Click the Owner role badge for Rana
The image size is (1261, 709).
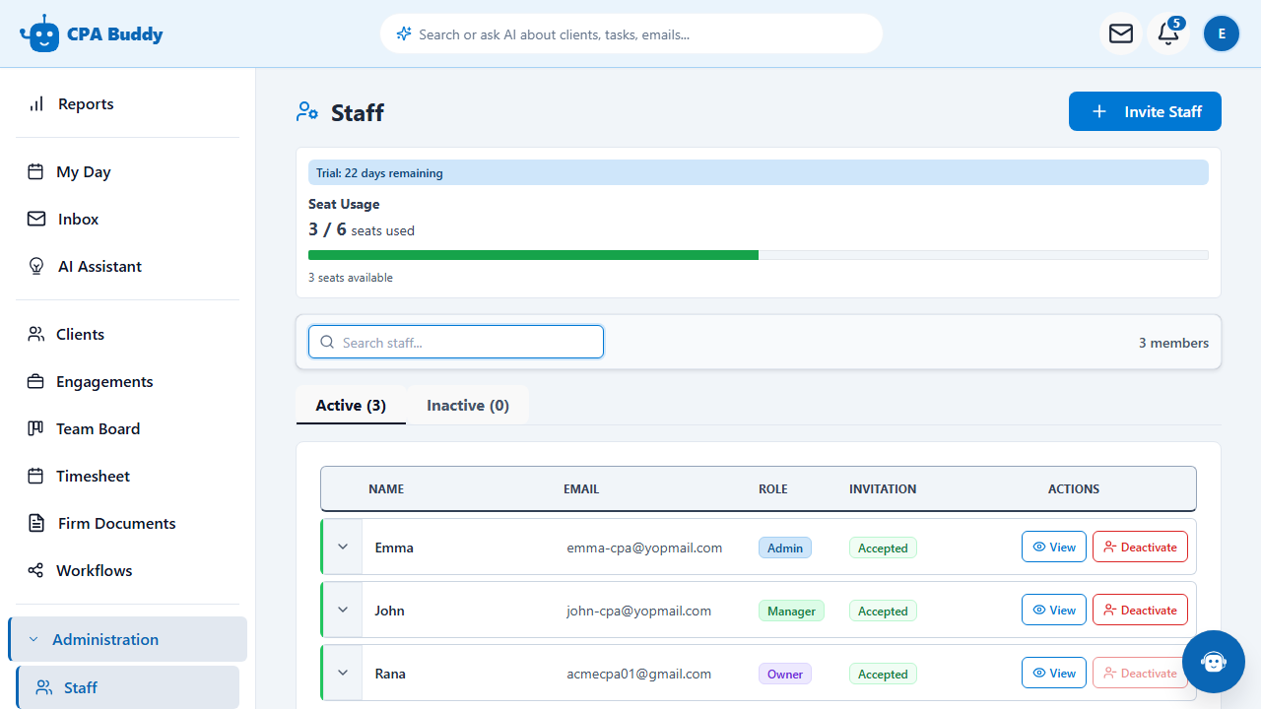point(785,674)
